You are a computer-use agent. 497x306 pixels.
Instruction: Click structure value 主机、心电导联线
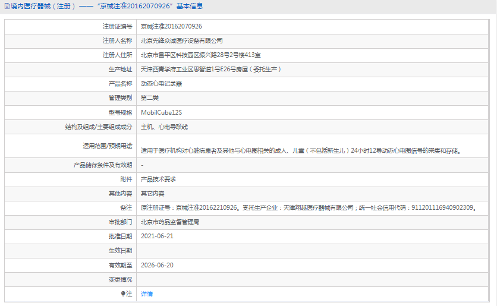click(164, 127)
